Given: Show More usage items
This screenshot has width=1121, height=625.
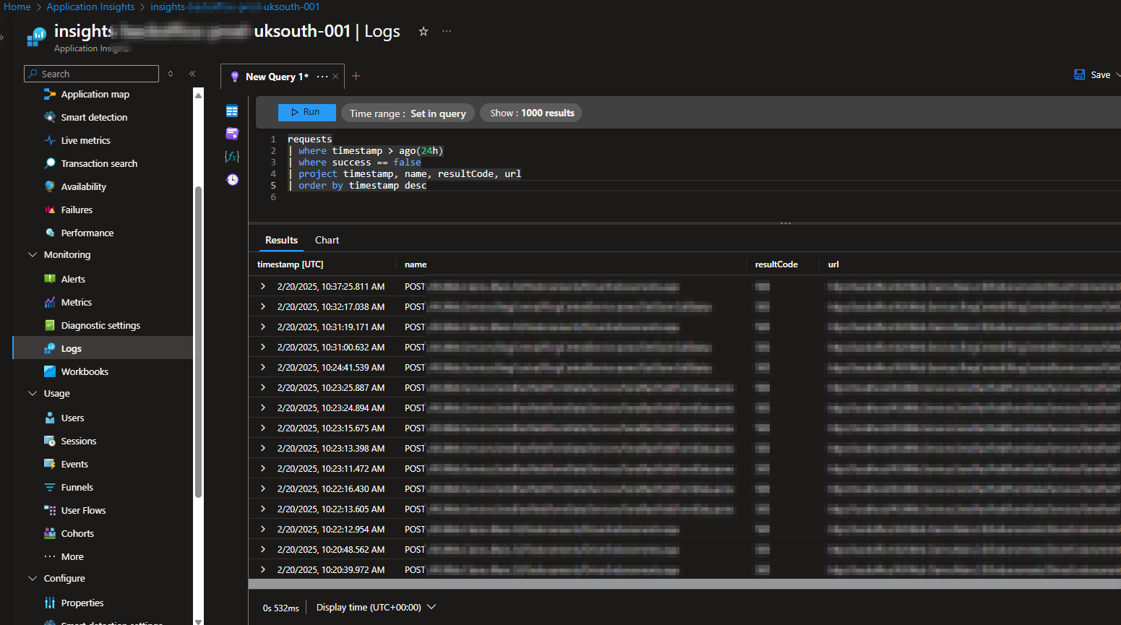Looking at the screenshot, I should coord(72,556).
